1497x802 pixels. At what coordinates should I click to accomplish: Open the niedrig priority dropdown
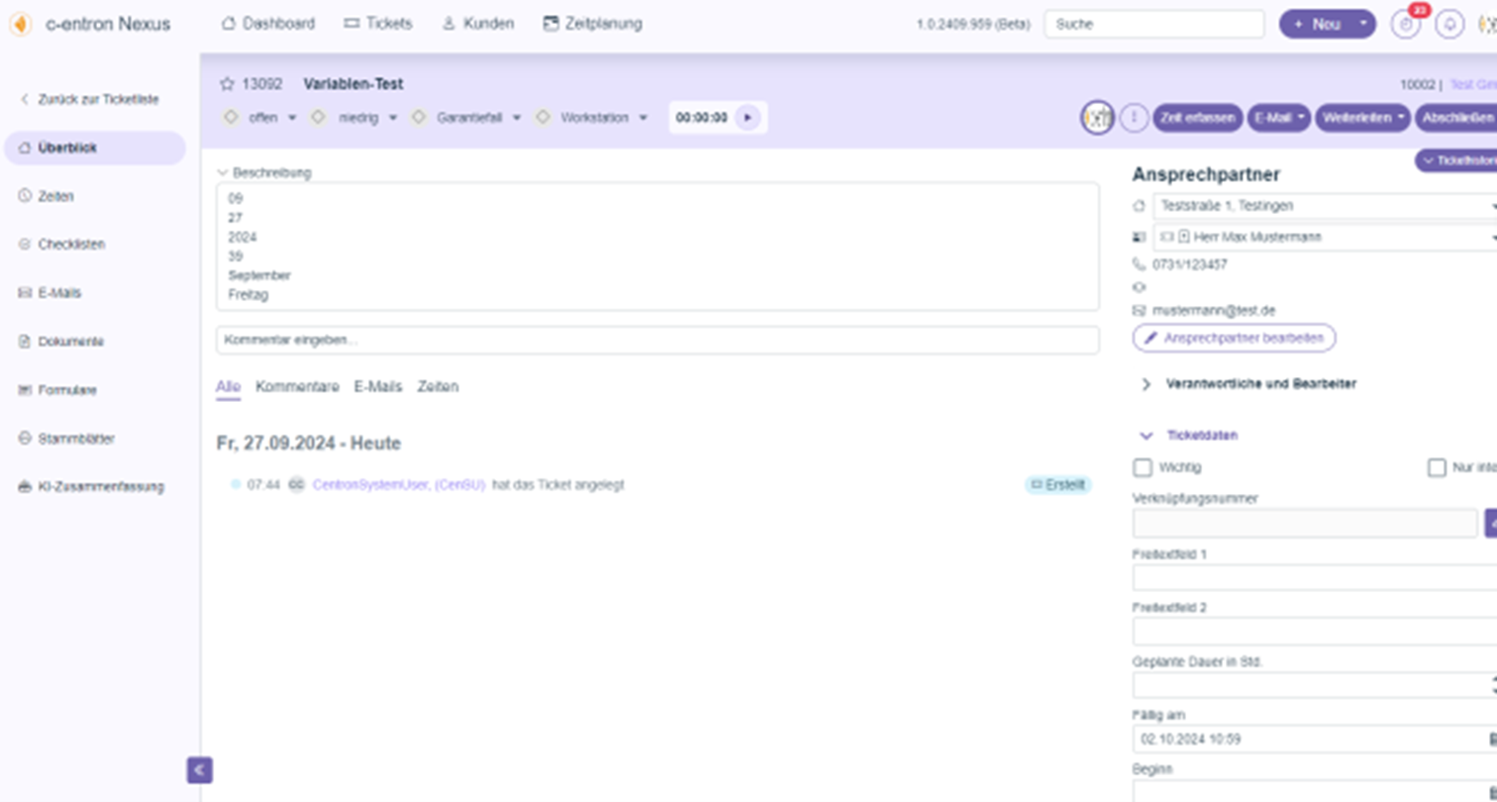[x=366, y=118]
